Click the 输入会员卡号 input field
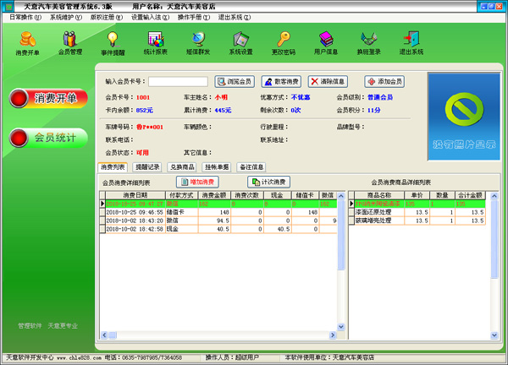The width and height of the screenshot is (508, 365). tap(178, 82)
